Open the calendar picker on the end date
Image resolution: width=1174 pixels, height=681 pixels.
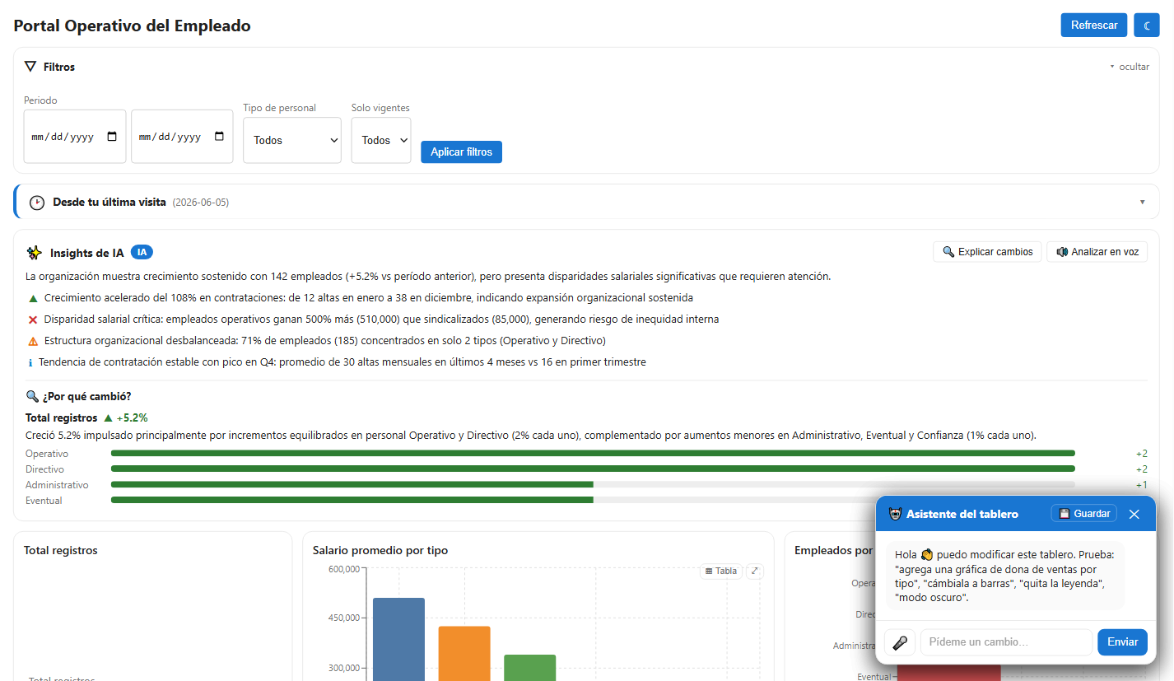(x=219, y=137)
